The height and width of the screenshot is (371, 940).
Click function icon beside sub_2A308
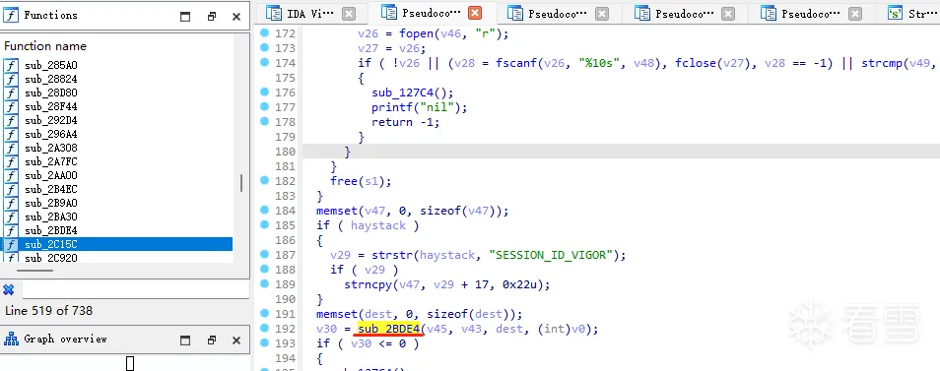click(12, 148)
